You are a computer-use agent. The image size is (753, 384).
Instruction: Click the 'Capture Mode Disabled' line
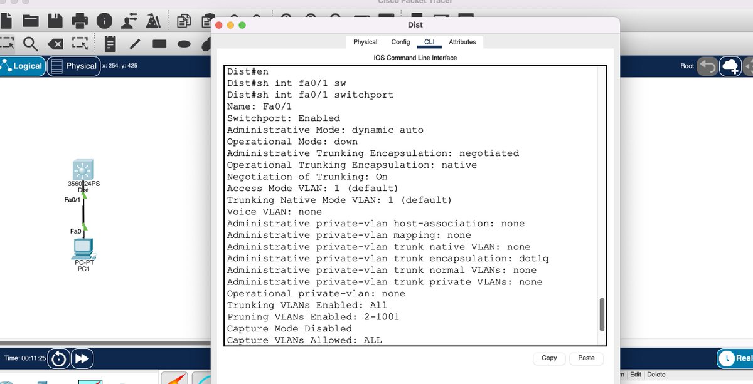point(289,328)
